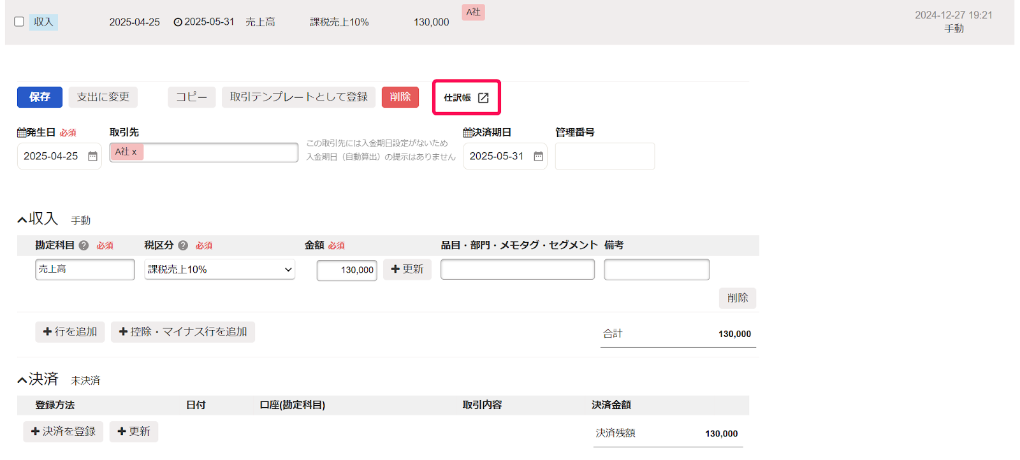Click the 更新 button in the 決済 section

pos(134,432)
